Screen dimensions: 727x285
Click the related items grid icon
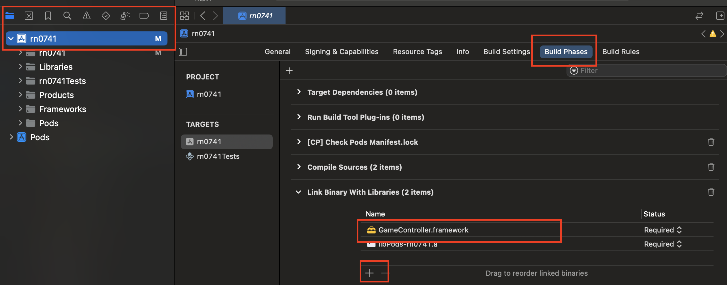184,16
